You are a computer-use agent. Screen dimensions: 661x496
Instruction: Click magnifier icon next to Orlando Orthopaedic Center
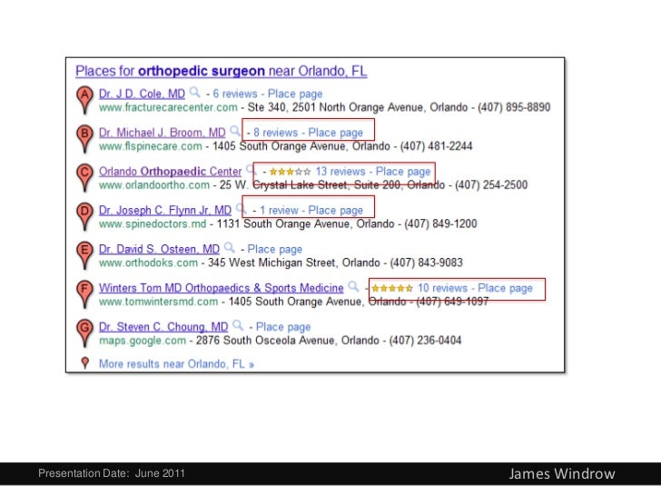252,170
